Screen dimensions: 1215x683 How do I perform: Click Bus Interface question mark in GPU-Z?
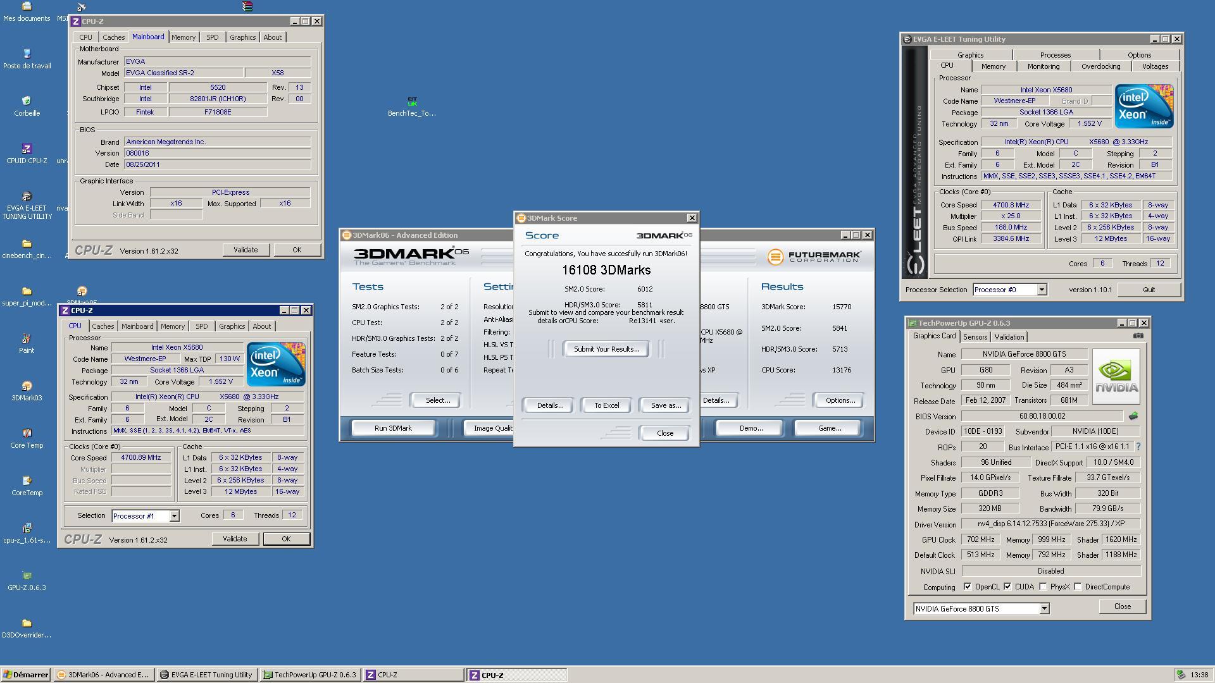(1138, 446)
